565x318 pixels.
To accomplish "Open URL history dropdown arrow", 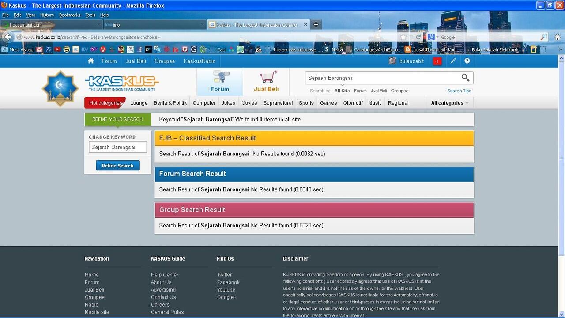I will [x=411, y=37].
